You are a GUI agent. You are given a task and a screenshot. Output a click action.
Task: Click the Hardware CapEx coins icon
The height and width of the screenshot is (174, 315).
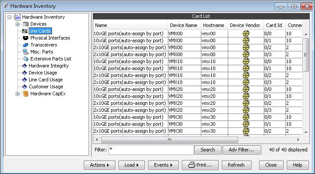[x=25, y=94]
